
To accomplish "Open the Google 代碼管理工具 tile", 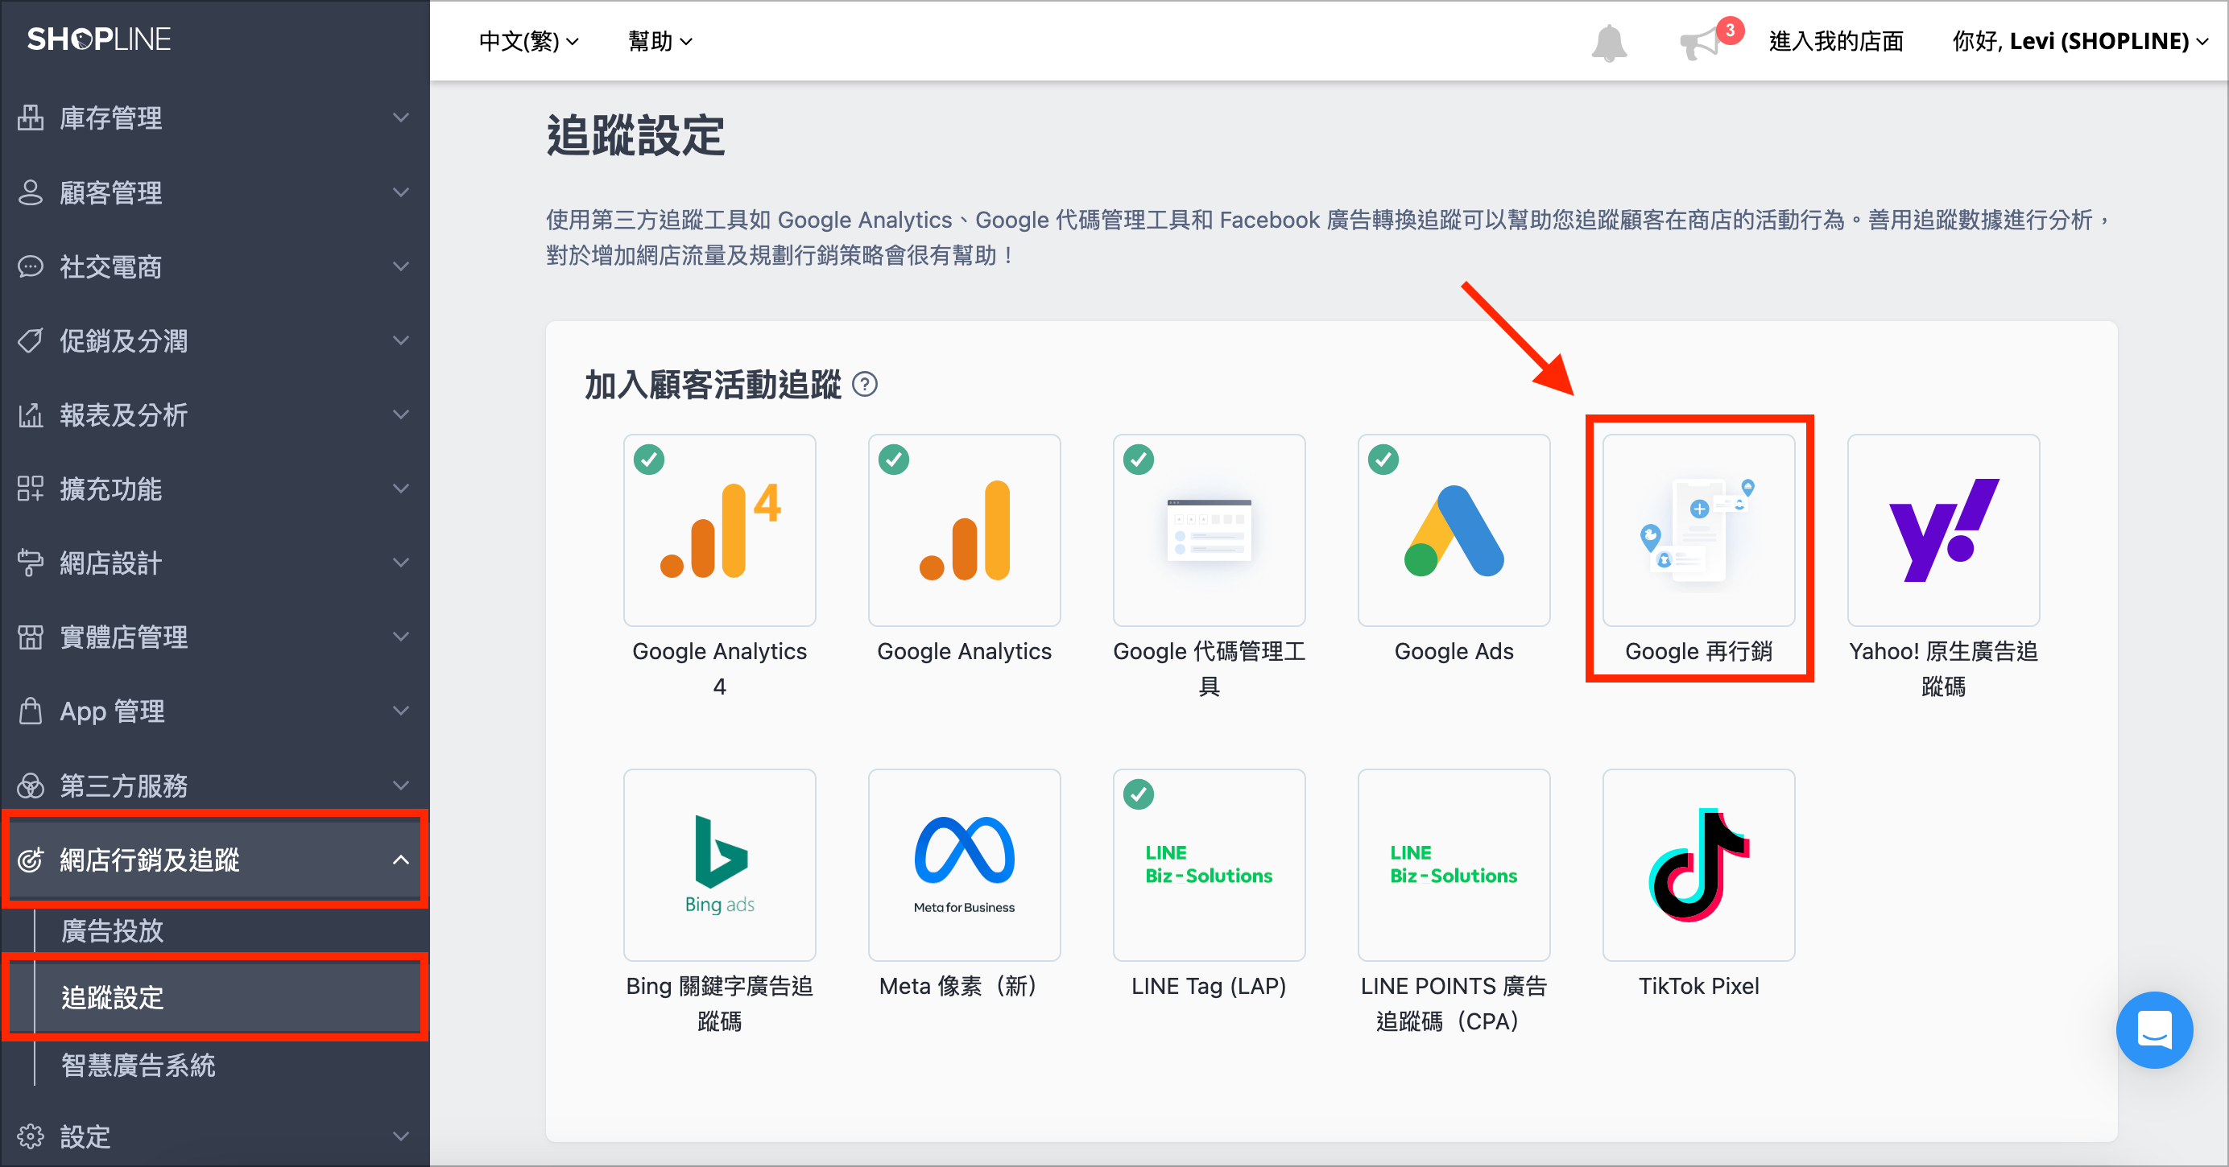I will point(1209,530).
